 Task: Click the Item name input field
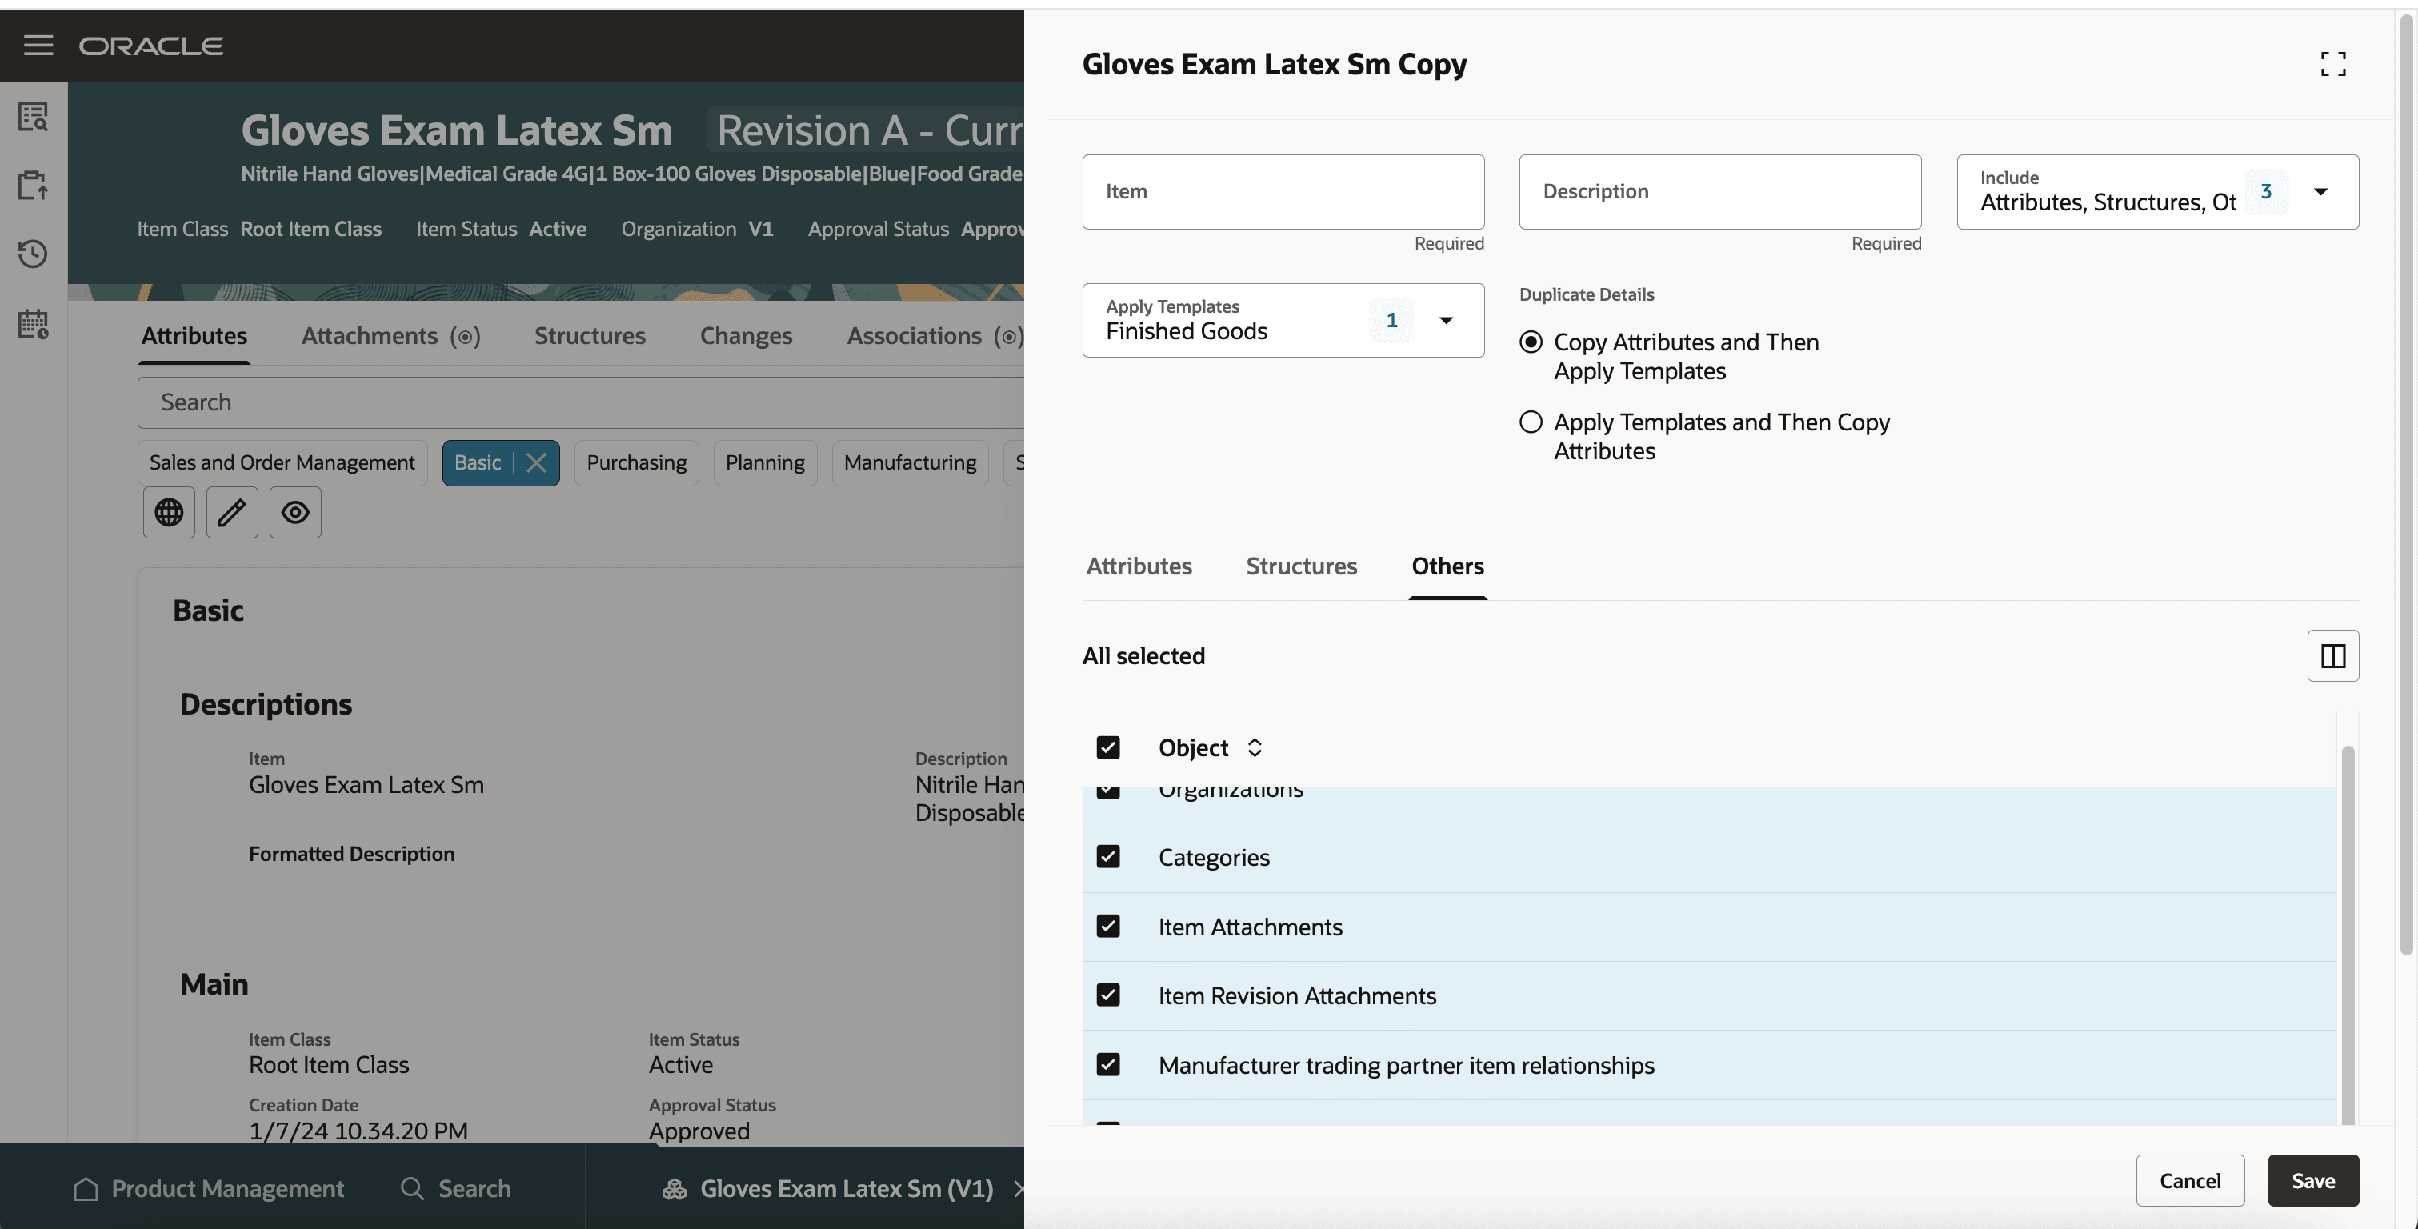(1283, 191)
